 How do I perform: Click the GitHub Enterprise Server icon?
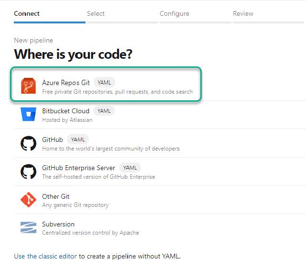point(28,172)
